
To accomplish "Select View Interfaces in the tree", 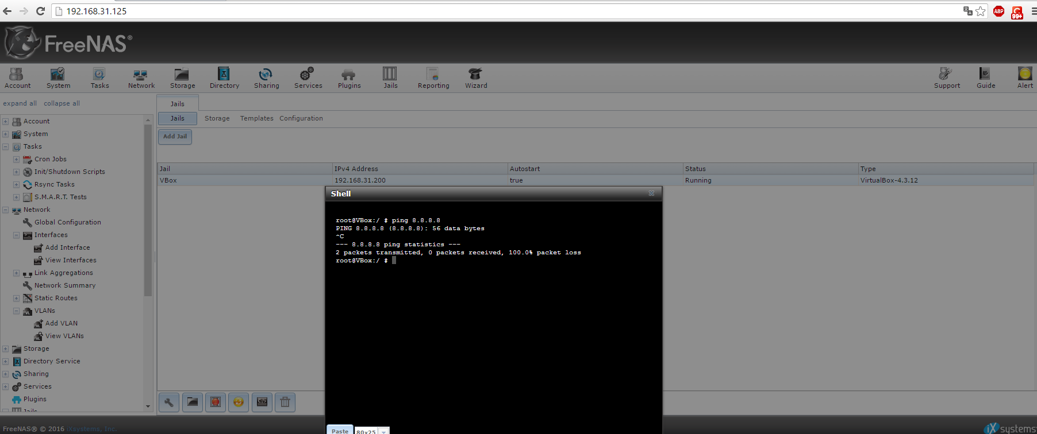I will pyautogui.click(x=71, y=260).
